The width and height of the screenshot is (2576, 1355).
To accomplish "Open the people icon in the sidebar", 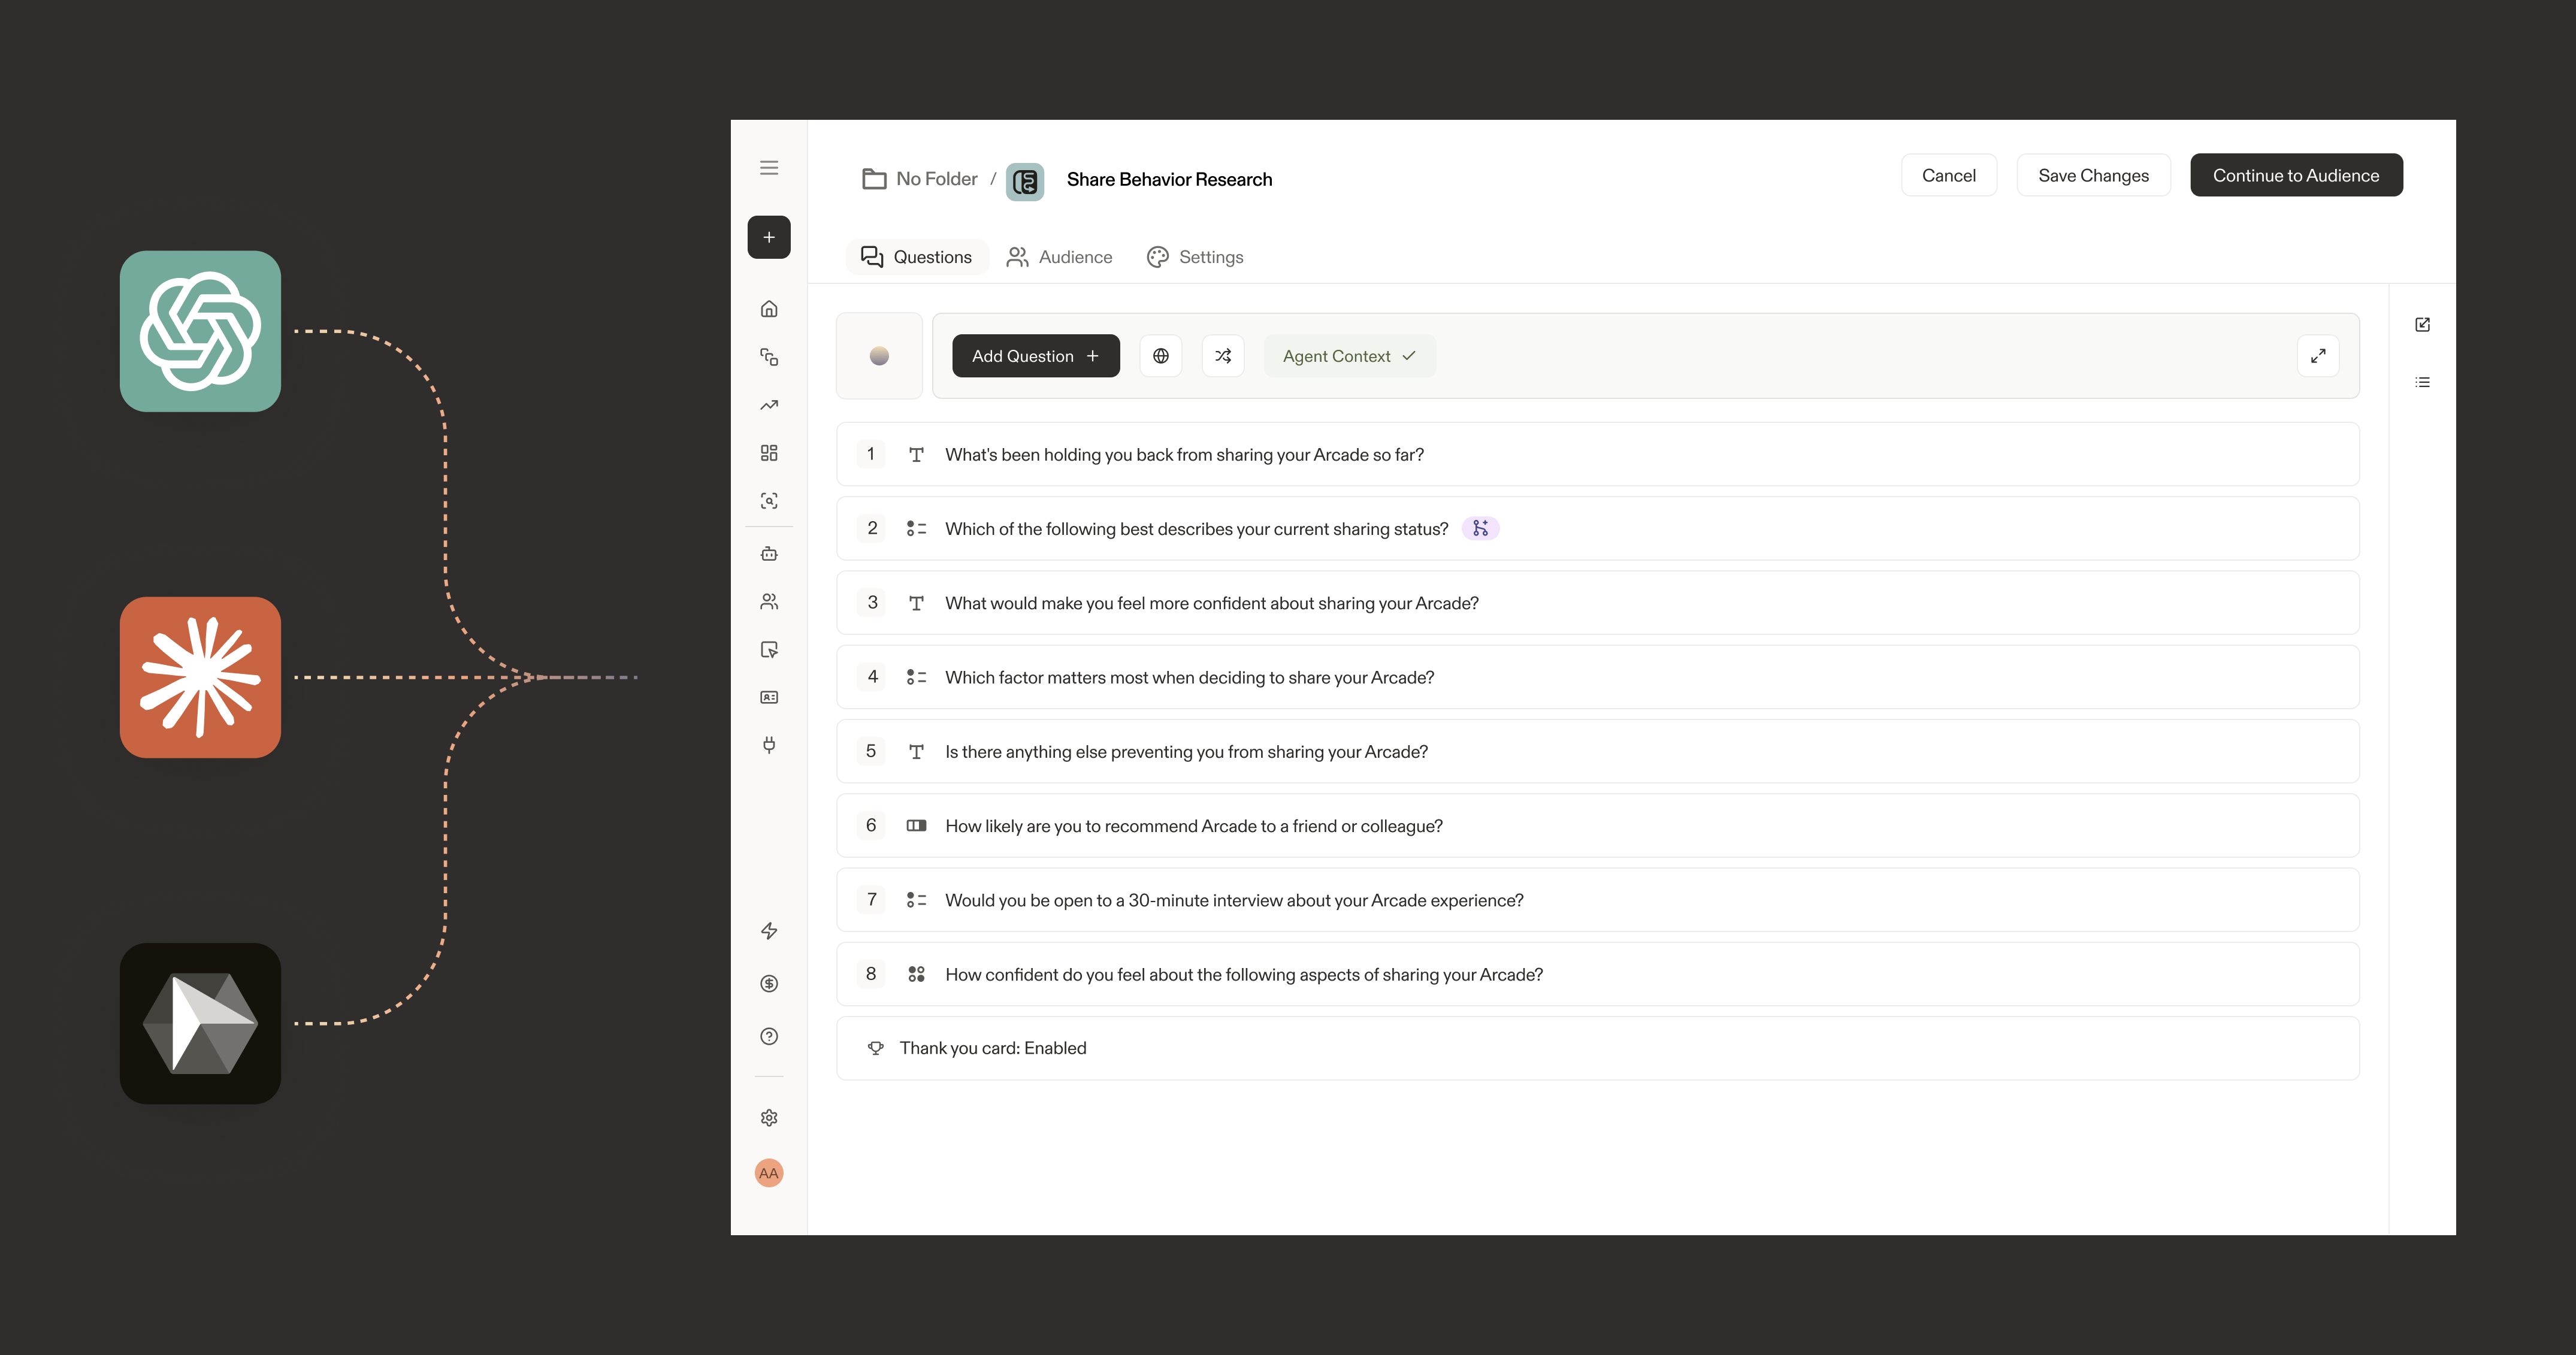I will point(769,601).
